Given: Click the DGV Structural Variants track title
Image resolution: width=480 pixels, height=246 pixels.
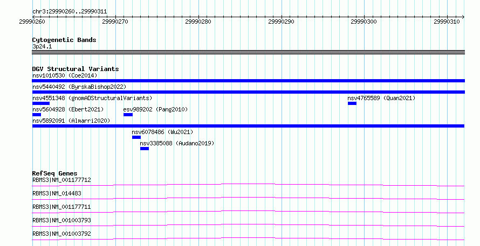Looking at the screenshot, I should (x=76, y=69).
